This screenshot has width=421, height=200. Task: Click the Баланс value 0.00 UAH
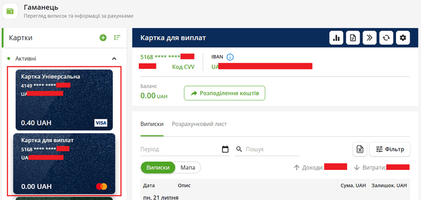coord(154,95)
